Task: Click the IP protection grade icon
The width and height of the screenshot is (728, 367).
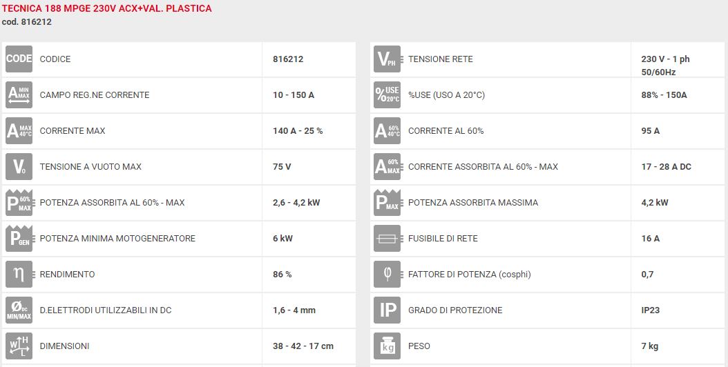Action: pos(387,310)
